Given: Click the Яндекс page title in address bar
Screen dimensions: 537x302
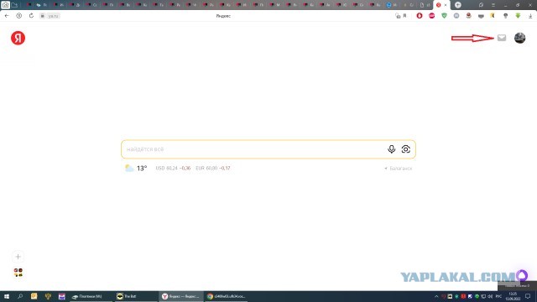Looking at the screenshot, I should click(x=223, y=16).
